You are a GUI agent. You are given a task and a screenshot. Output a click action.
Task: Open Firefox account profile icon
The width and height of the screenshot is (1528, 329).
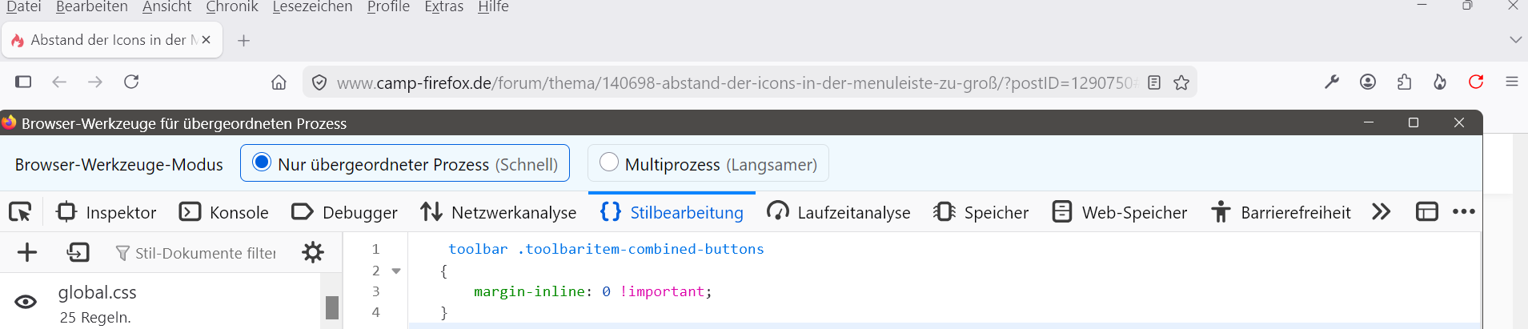tap(1368, 82)
